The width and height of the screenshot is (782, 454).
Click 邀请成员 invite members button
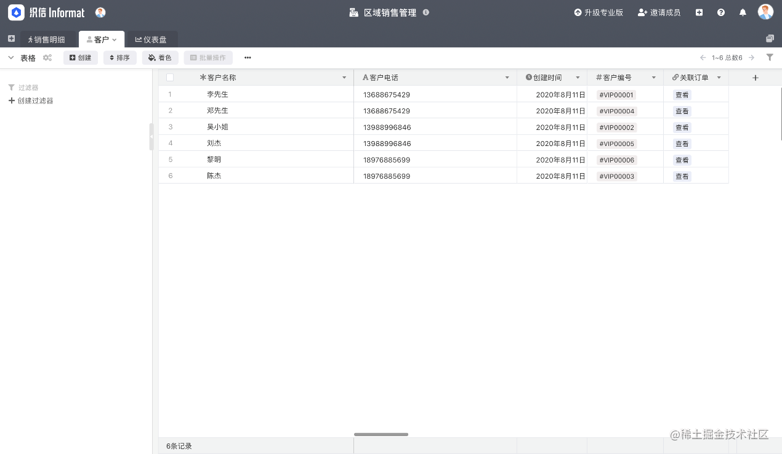tap(659, 12)
